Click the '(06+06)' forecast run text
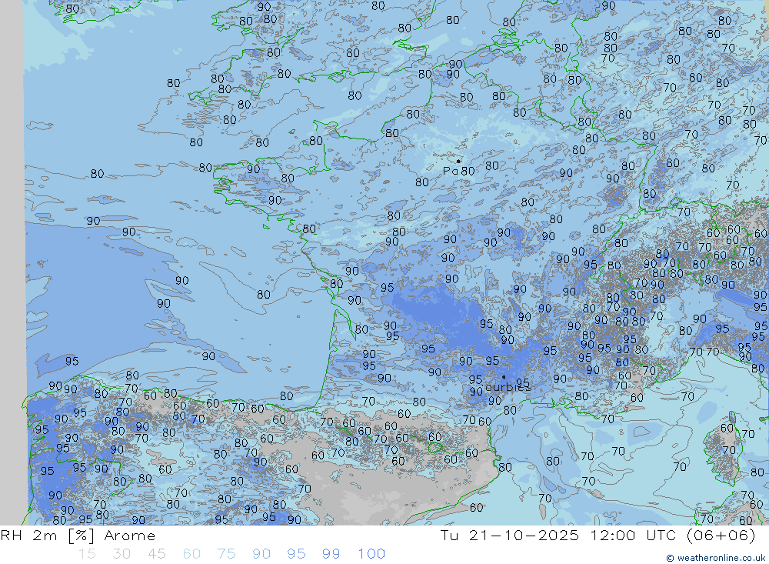The image size is (769, 564). 721,535
